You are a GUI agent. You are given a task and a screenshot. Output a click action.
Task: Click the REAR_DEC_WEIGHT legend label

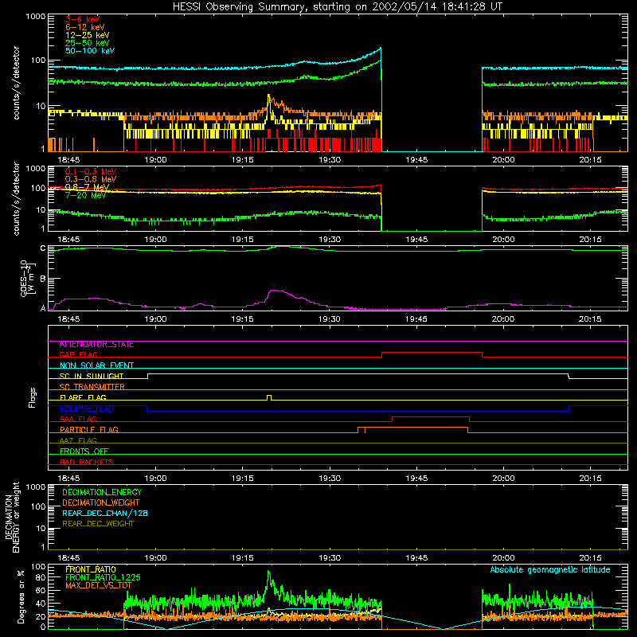[x=98, y=524]
